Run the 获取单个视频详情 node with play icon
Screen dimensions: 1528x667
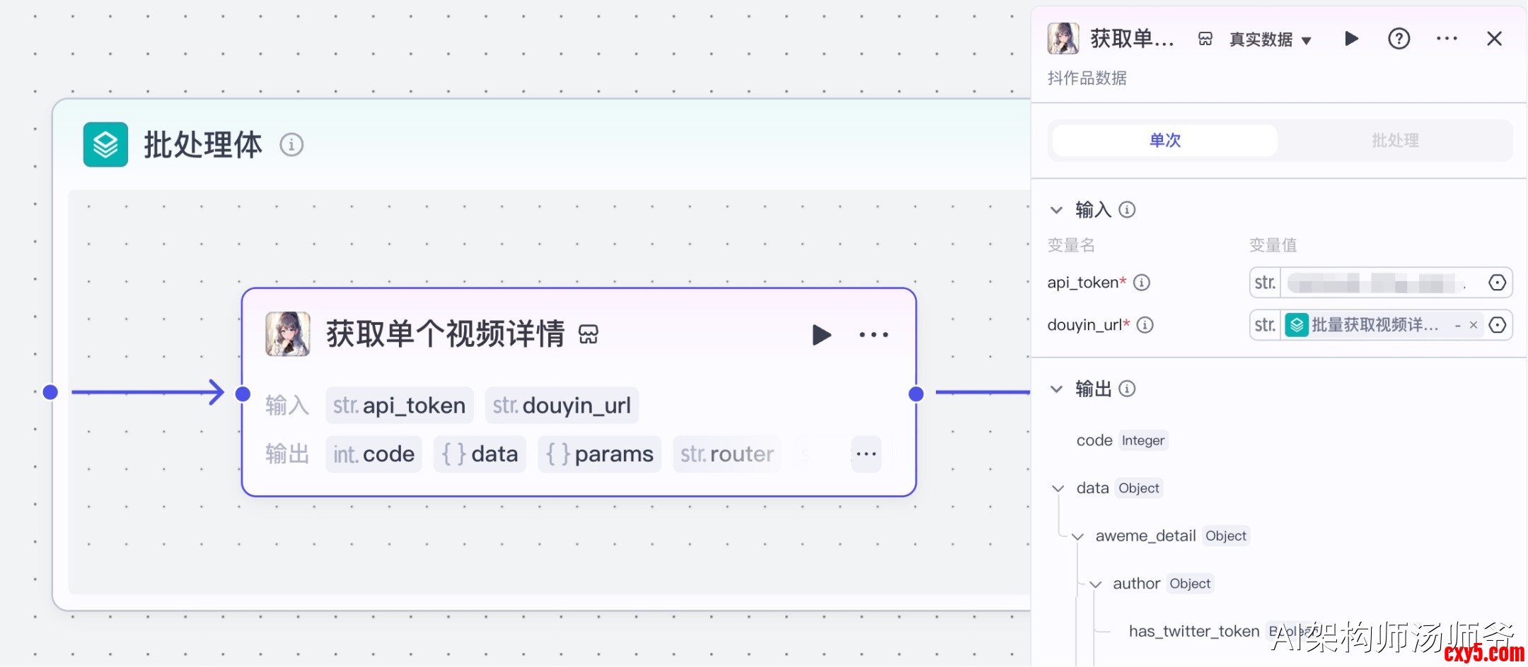pos(821,335)
